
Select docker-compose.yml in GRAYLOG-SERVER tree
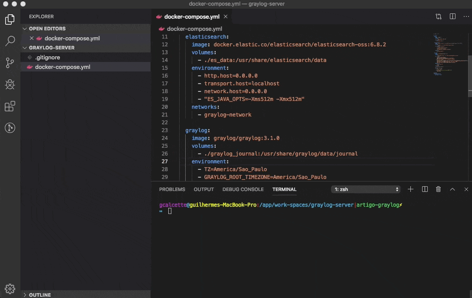pos(85,67)
